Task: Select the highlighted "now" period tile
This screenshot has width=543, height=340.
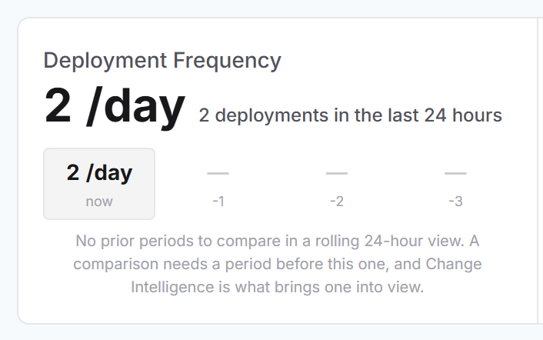Action: pyautogui.click(x=99, y=184)
